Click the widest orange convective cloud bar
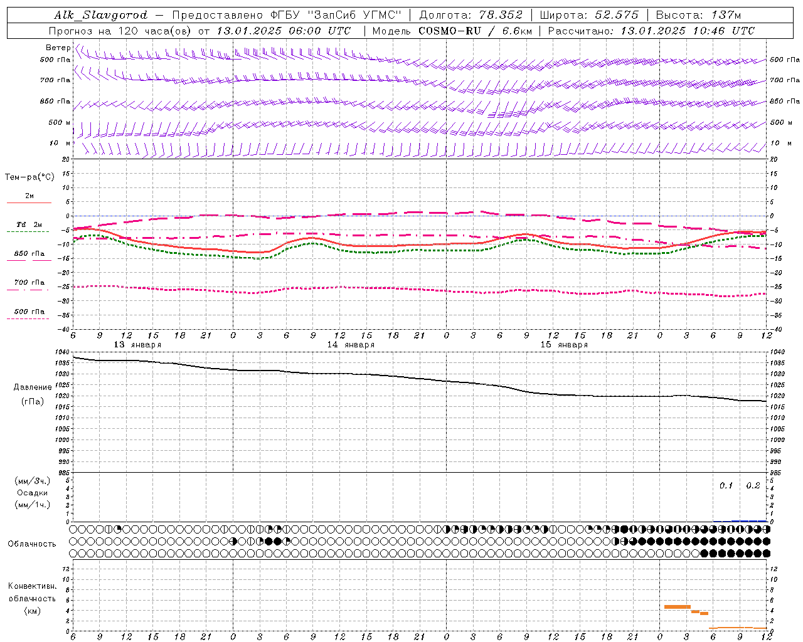Viewport: 803px width, 642px height. coord(678,607)
